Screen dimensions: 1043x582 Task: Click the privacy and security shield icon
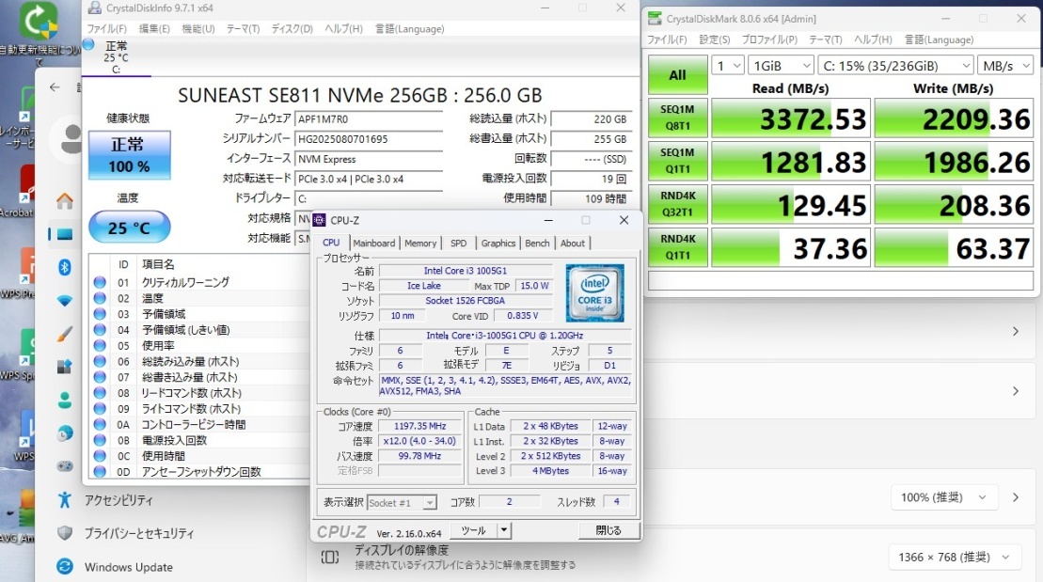(64, 532)
